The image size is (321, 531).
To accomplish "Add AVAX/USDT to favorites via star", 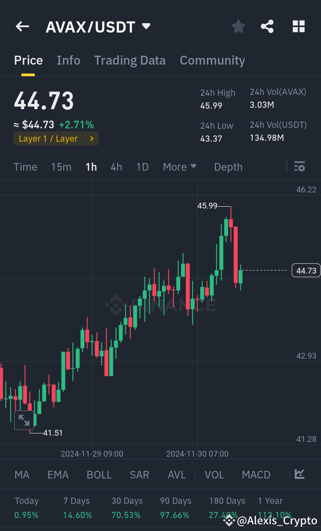I will [238, 26].
